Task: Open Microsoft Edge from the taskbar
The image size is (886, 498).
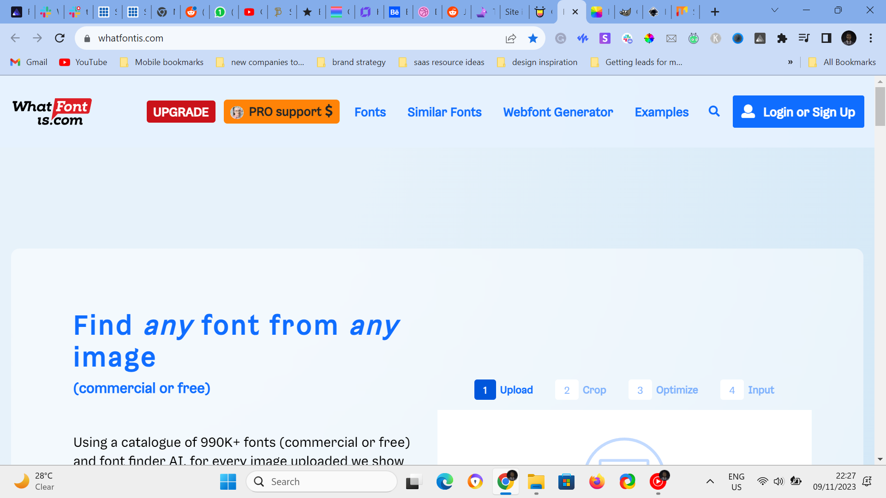Action: pos(444,482)
